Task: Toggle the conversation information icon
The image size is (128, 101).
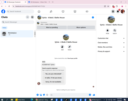Action: coord(93,18)
